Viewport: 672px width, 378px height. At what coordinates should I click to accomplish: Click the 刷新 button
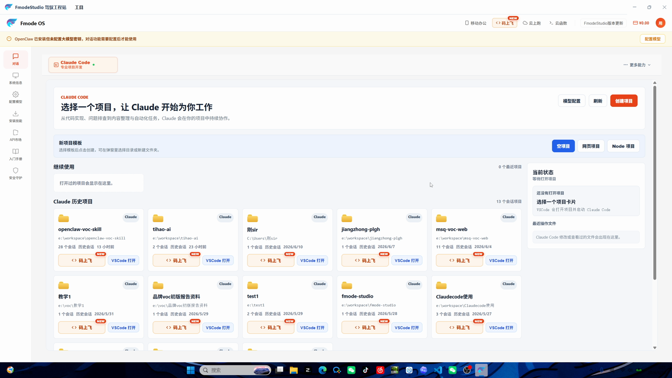point(598,101)
